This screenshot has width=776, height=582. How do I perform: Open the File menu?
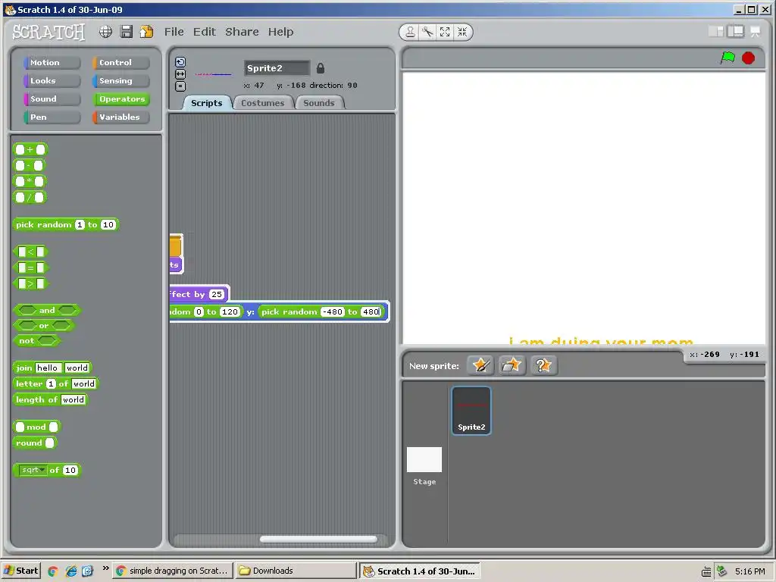[x=174, y=32]
